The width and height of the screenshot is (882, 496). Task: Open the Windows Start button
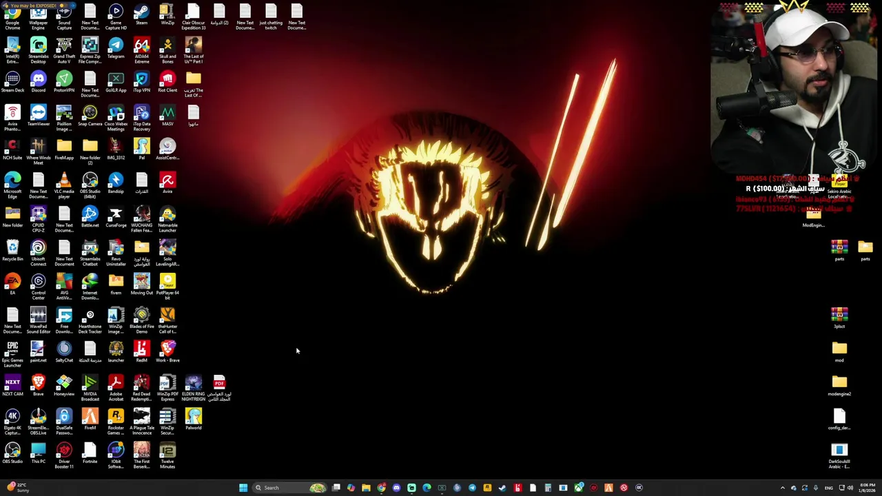tap(243, 488)
